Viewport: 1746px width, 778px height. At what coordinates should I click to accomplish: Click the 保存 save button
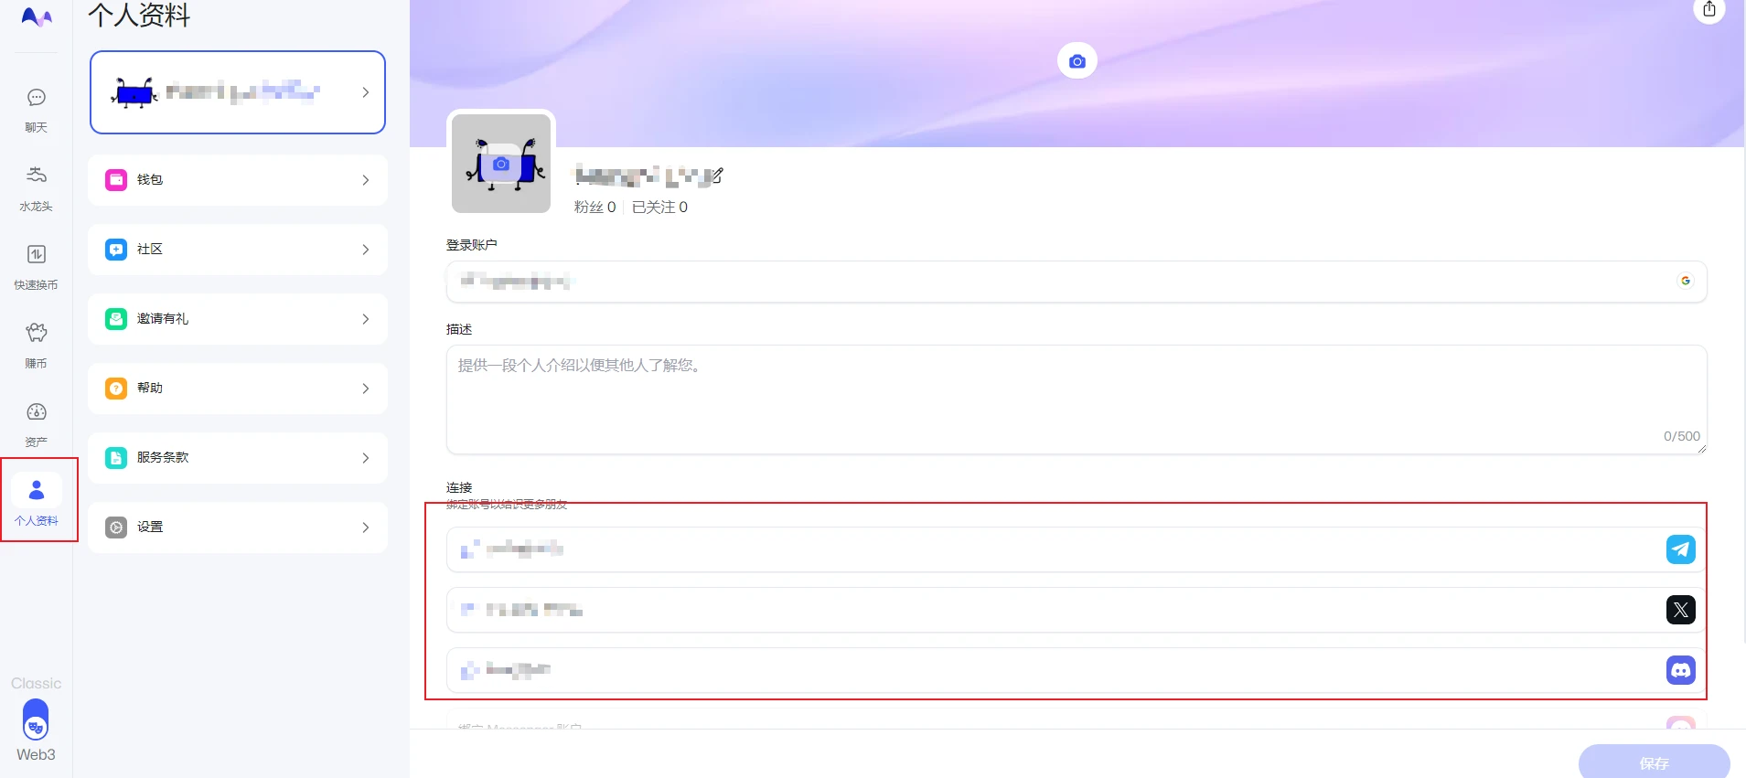[x=1653, y=762]
